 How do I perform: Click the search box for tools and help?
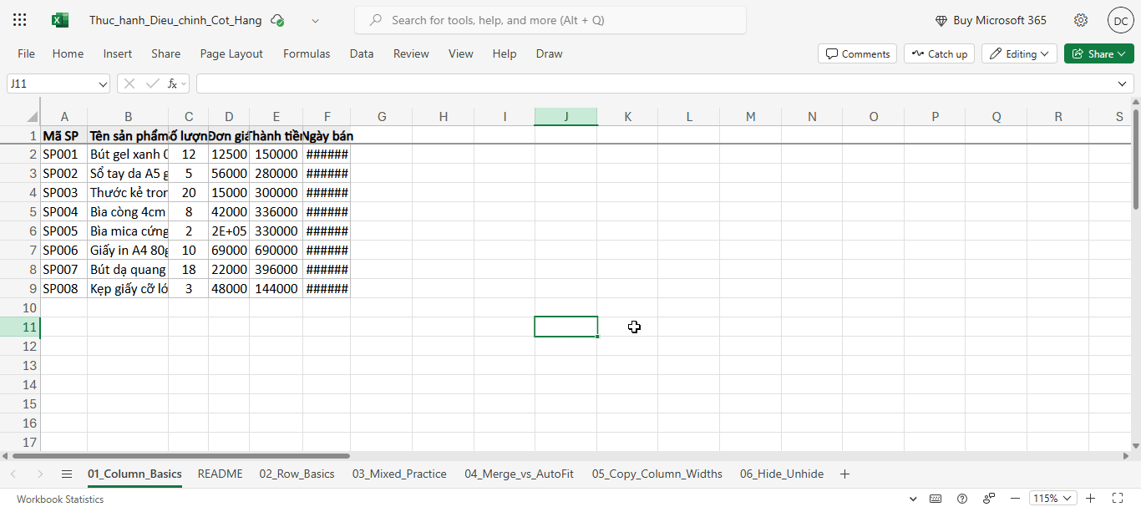coord(550,20)
